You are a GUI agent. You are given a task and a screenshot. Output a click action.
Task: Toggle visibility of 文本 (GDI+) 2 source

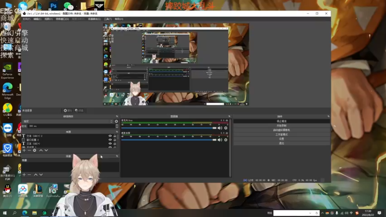110,136
